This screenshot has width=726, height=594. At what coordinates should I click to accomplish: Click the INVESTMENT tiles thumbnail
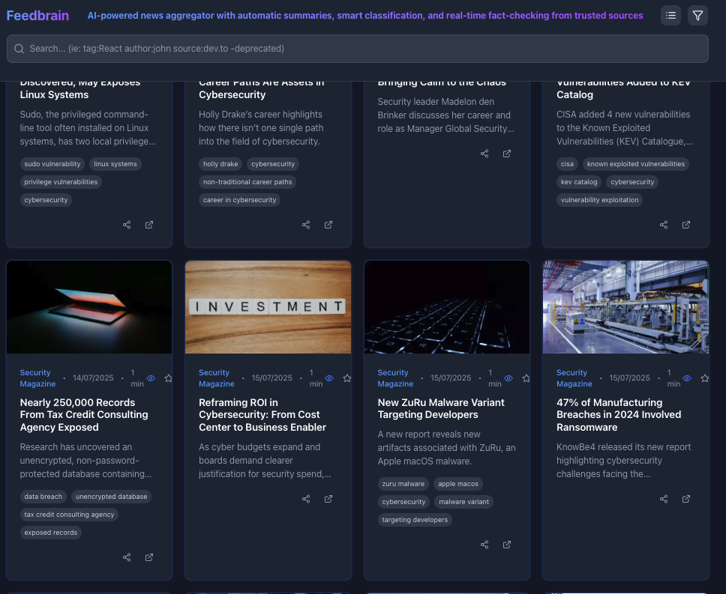point(268,307)
